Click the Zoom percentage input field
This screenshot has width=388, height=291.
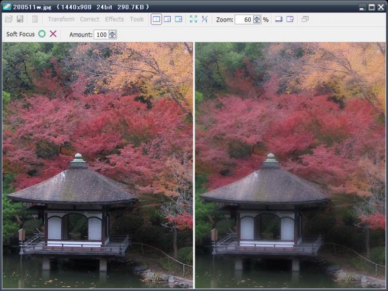pos(244,20)
